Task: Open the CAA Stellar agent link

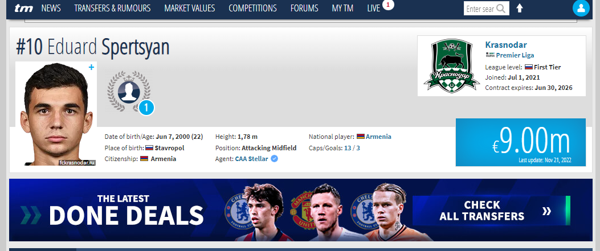Action: tap(251, 159)
